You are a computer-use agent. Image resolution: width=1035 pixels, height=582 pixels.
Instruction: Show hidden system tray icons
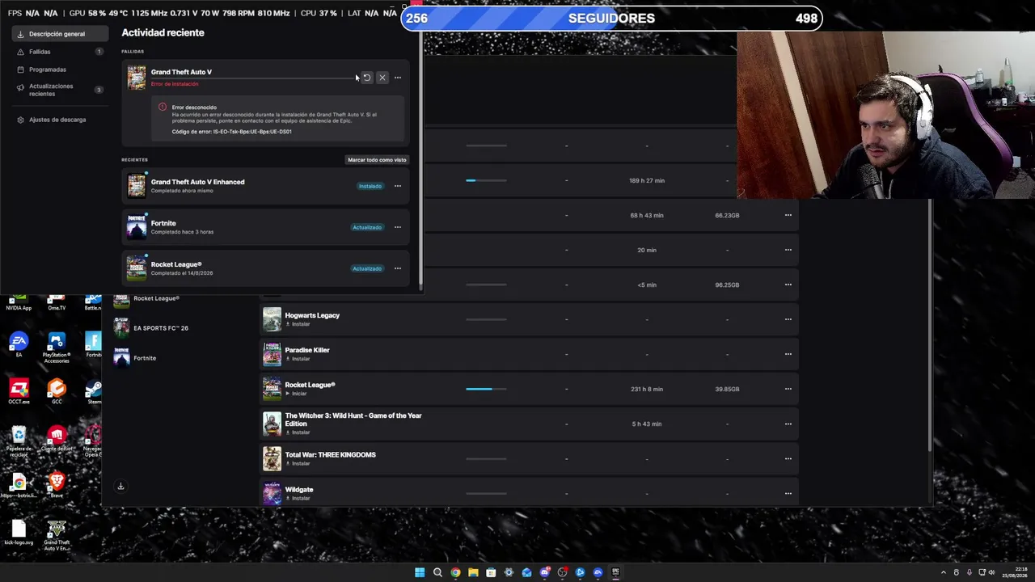click(944, 572)
